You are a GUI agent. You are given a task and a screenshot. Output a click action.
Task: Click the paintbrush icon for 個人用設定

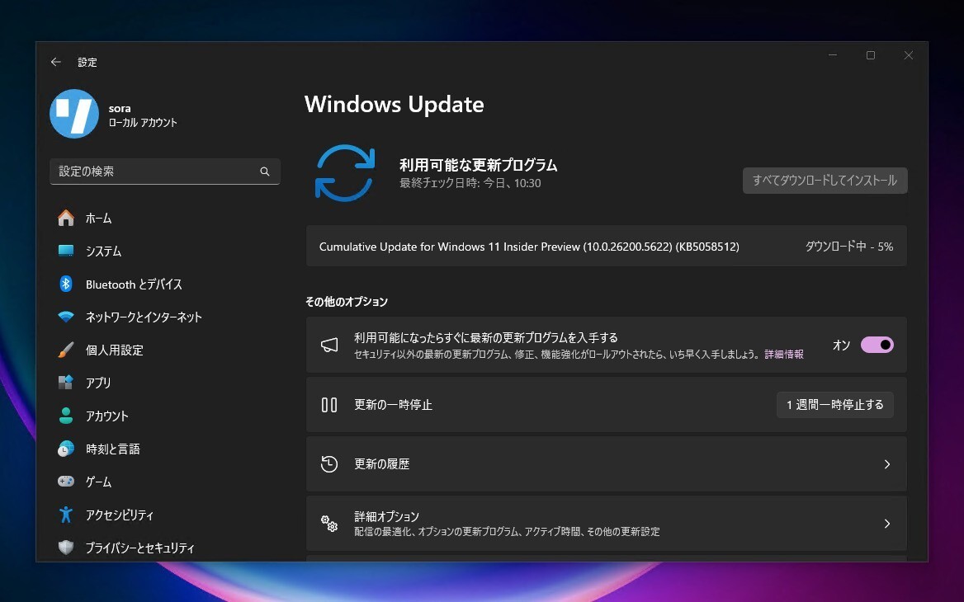pyautogui.click(x=66, y=350)
